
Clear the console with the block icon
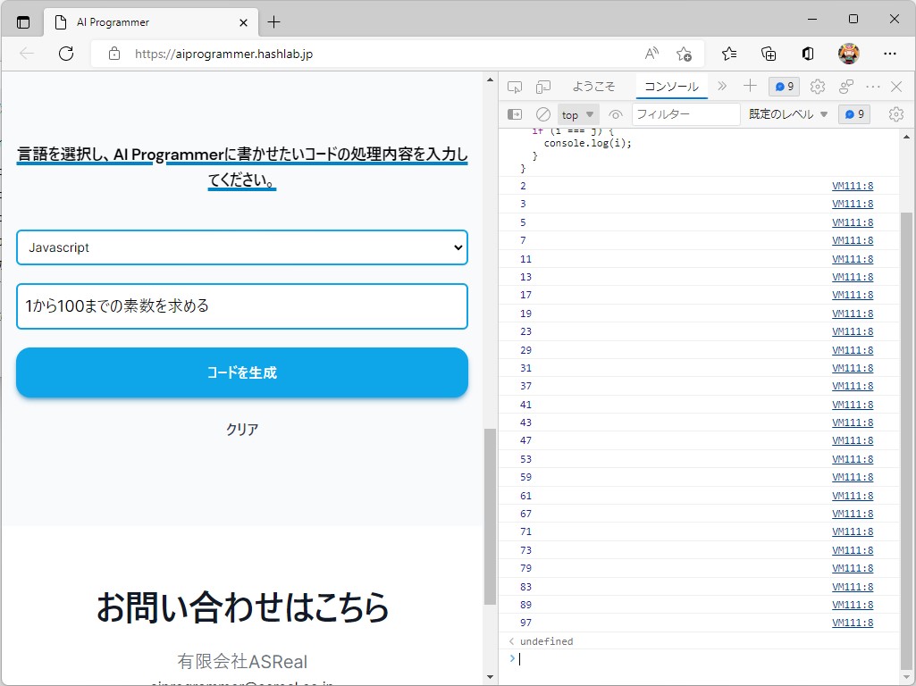[543, 114]
